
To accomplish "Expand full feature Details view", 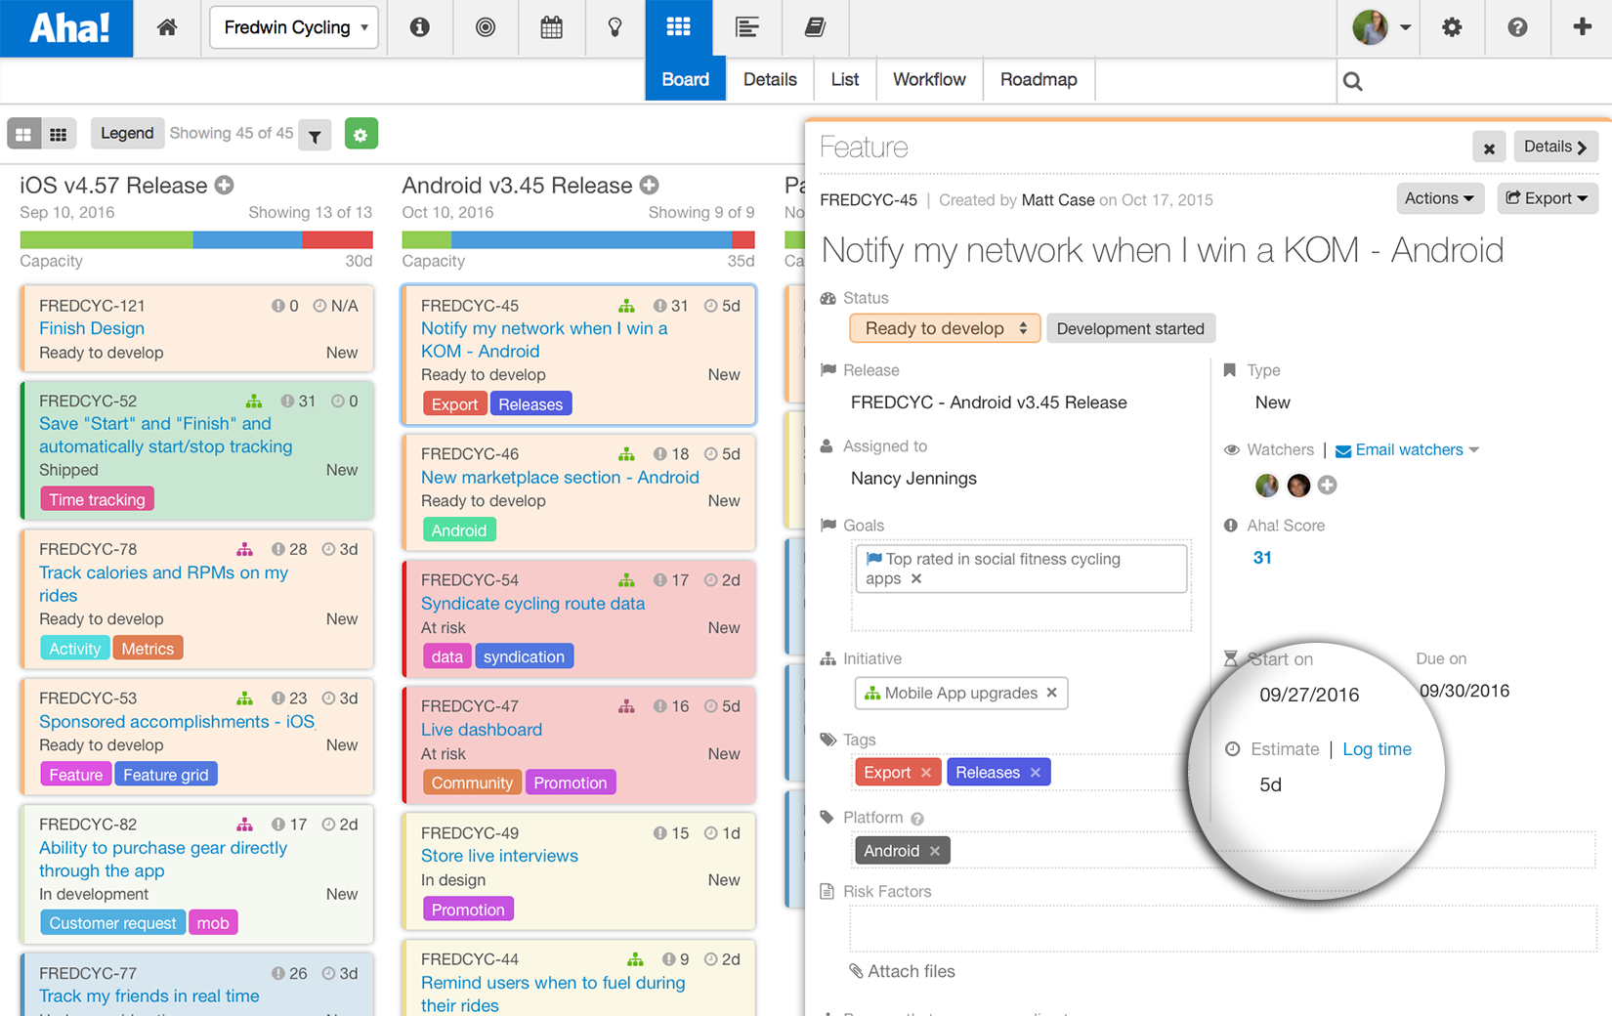I will coord(1555,147).
